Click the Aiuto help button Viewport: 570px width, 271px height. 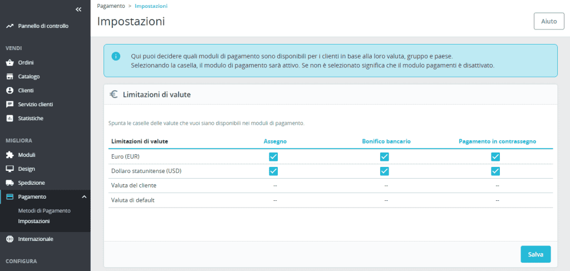tap(549, 21)
